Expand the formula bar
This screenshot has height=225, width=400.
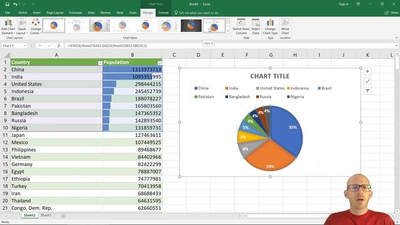396,46
